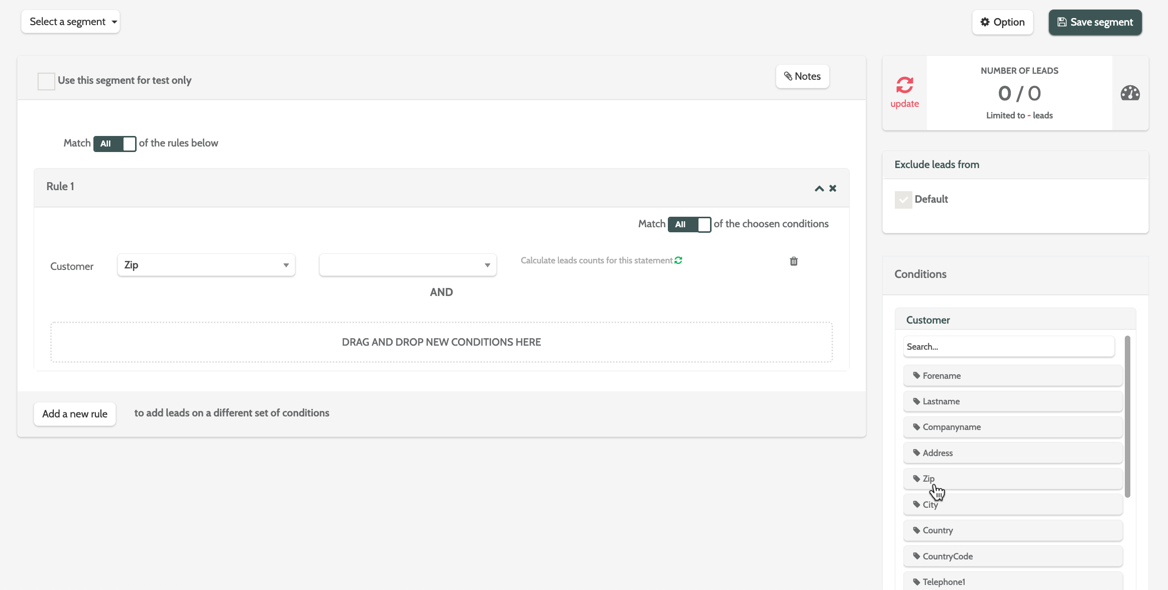
Task: Open the Select a segment dropdown
Action: (x=70, y=22)
